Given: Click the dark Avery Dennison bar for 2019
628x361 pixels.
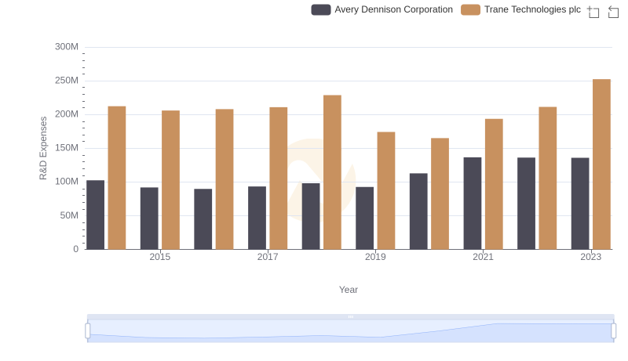Looking at the screenshot, I should click(x=364, y=218).
